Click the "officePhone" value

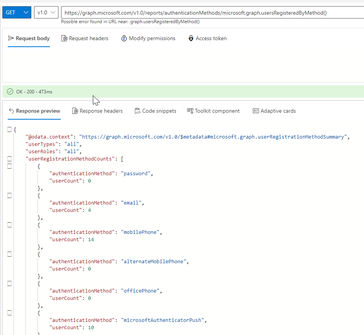pyautogui.click(x=140, y=291)
